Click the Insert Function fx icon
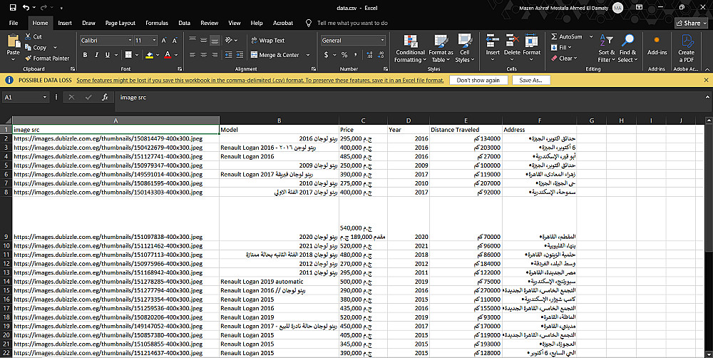713x358 pixels. 105,97
